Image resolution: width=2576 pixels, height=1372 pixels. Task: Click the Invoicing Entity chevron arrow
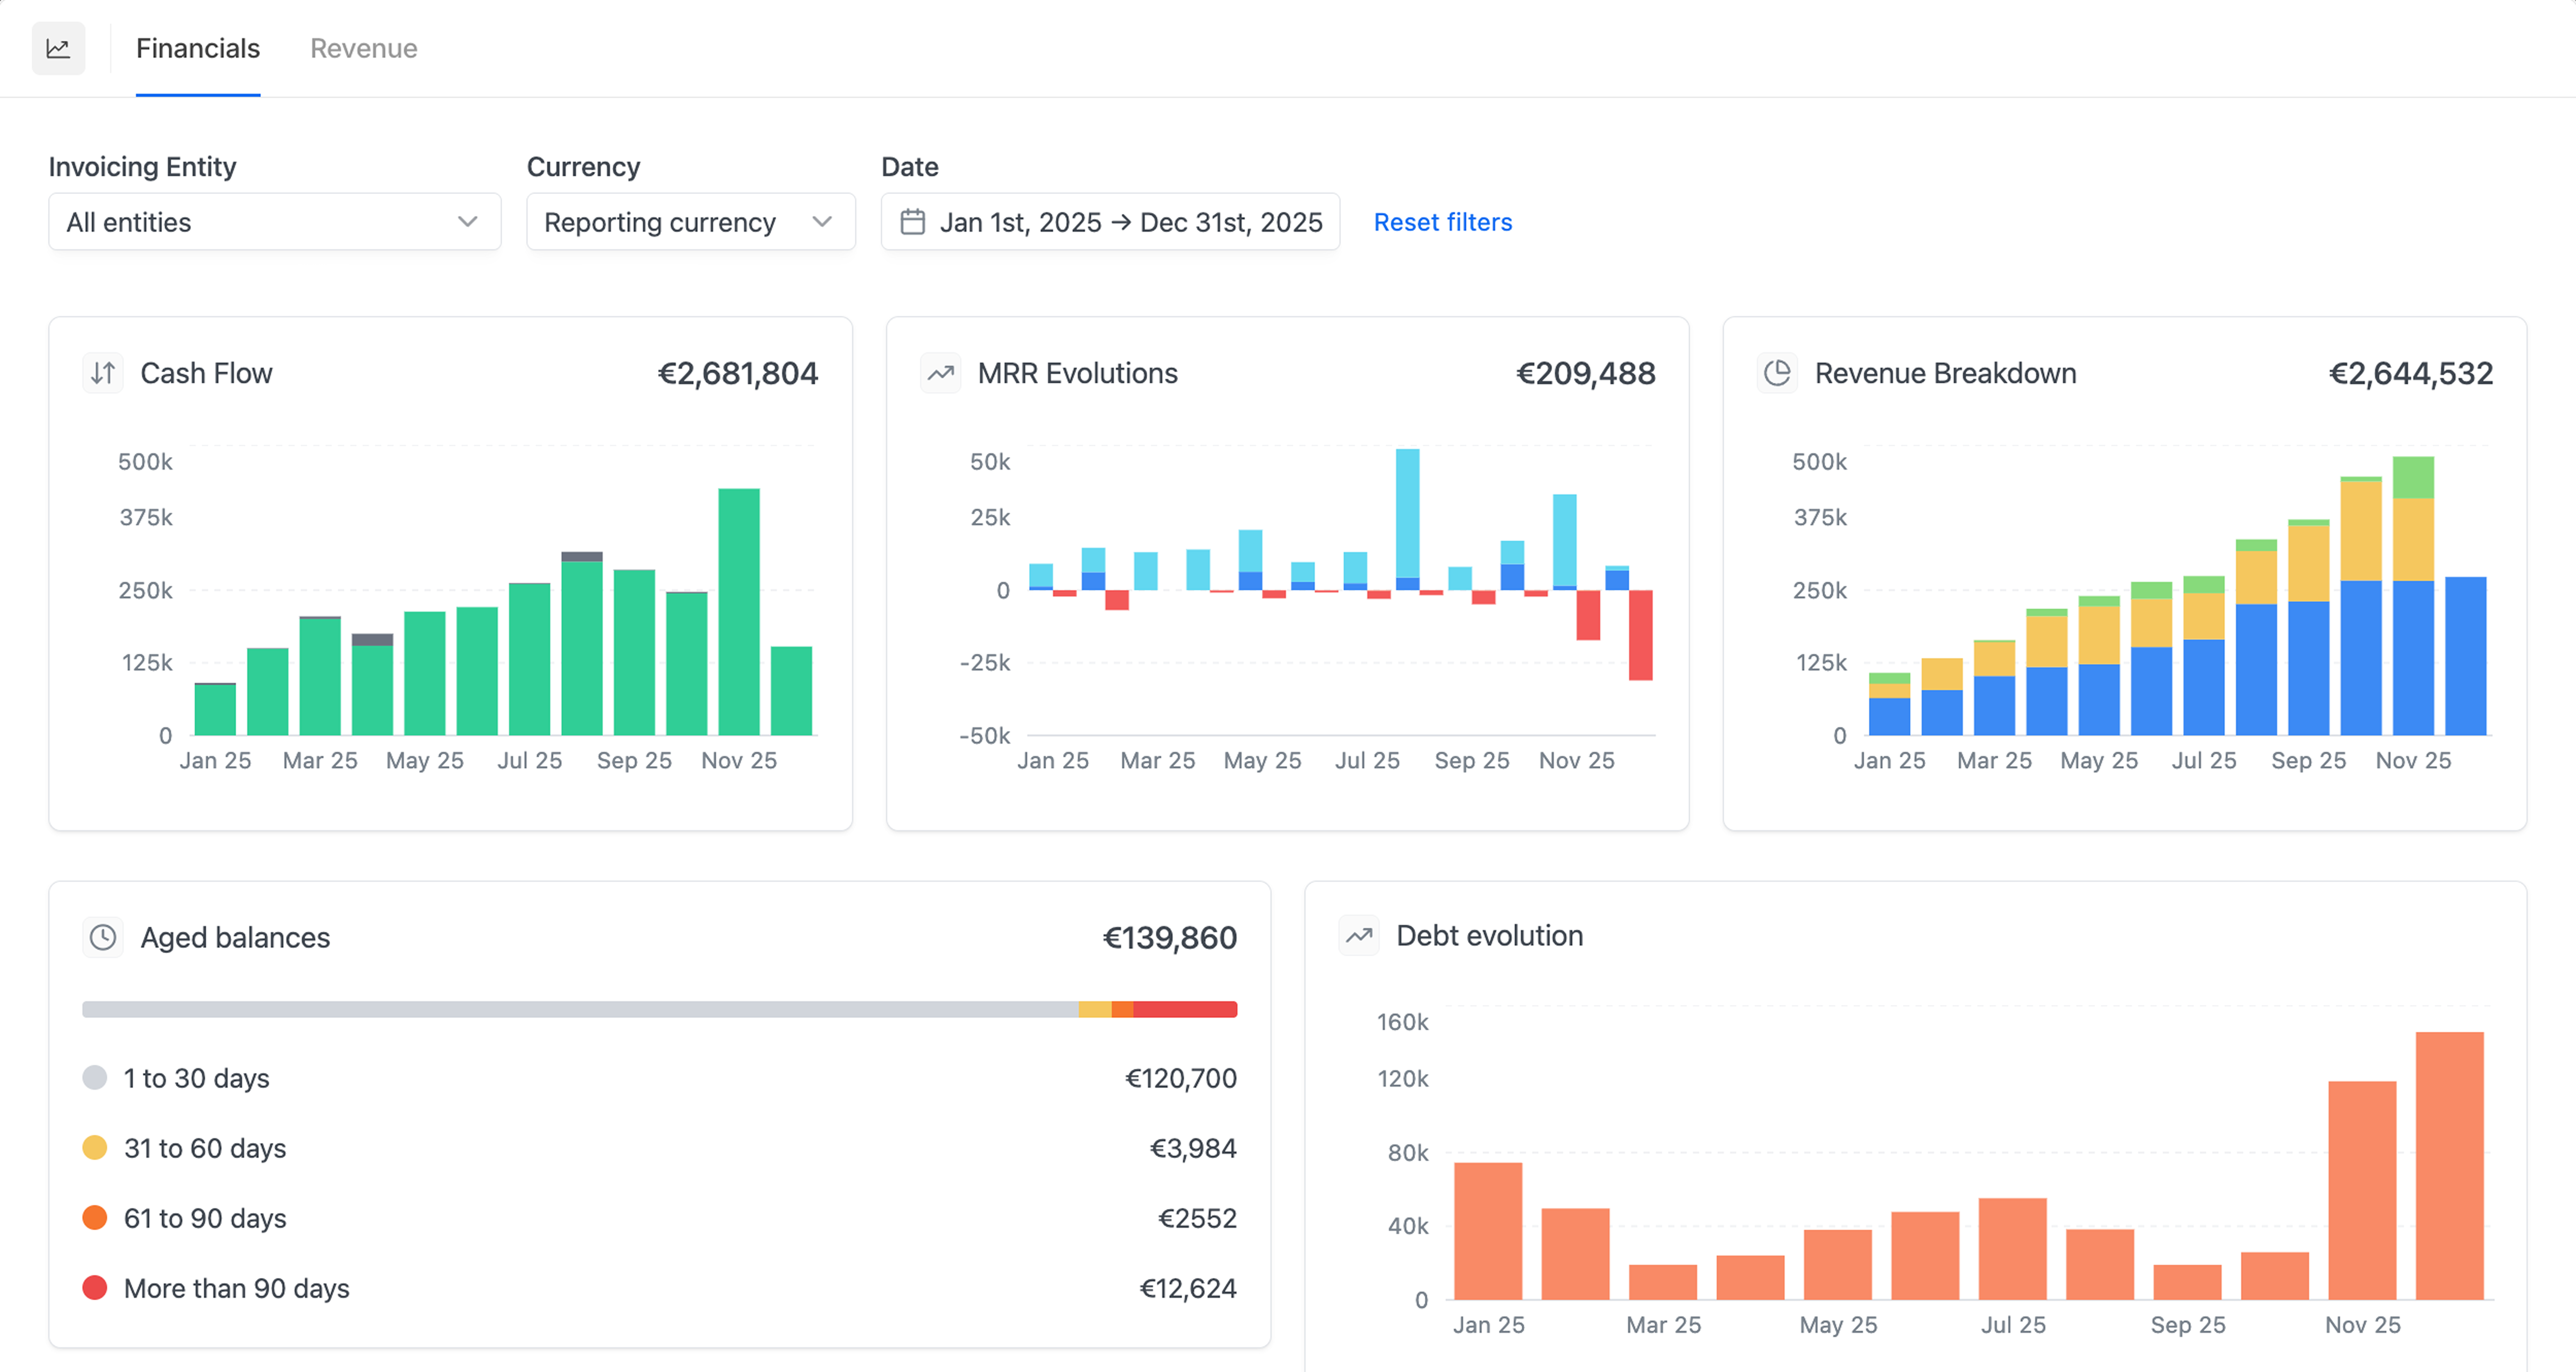[467, 222]
